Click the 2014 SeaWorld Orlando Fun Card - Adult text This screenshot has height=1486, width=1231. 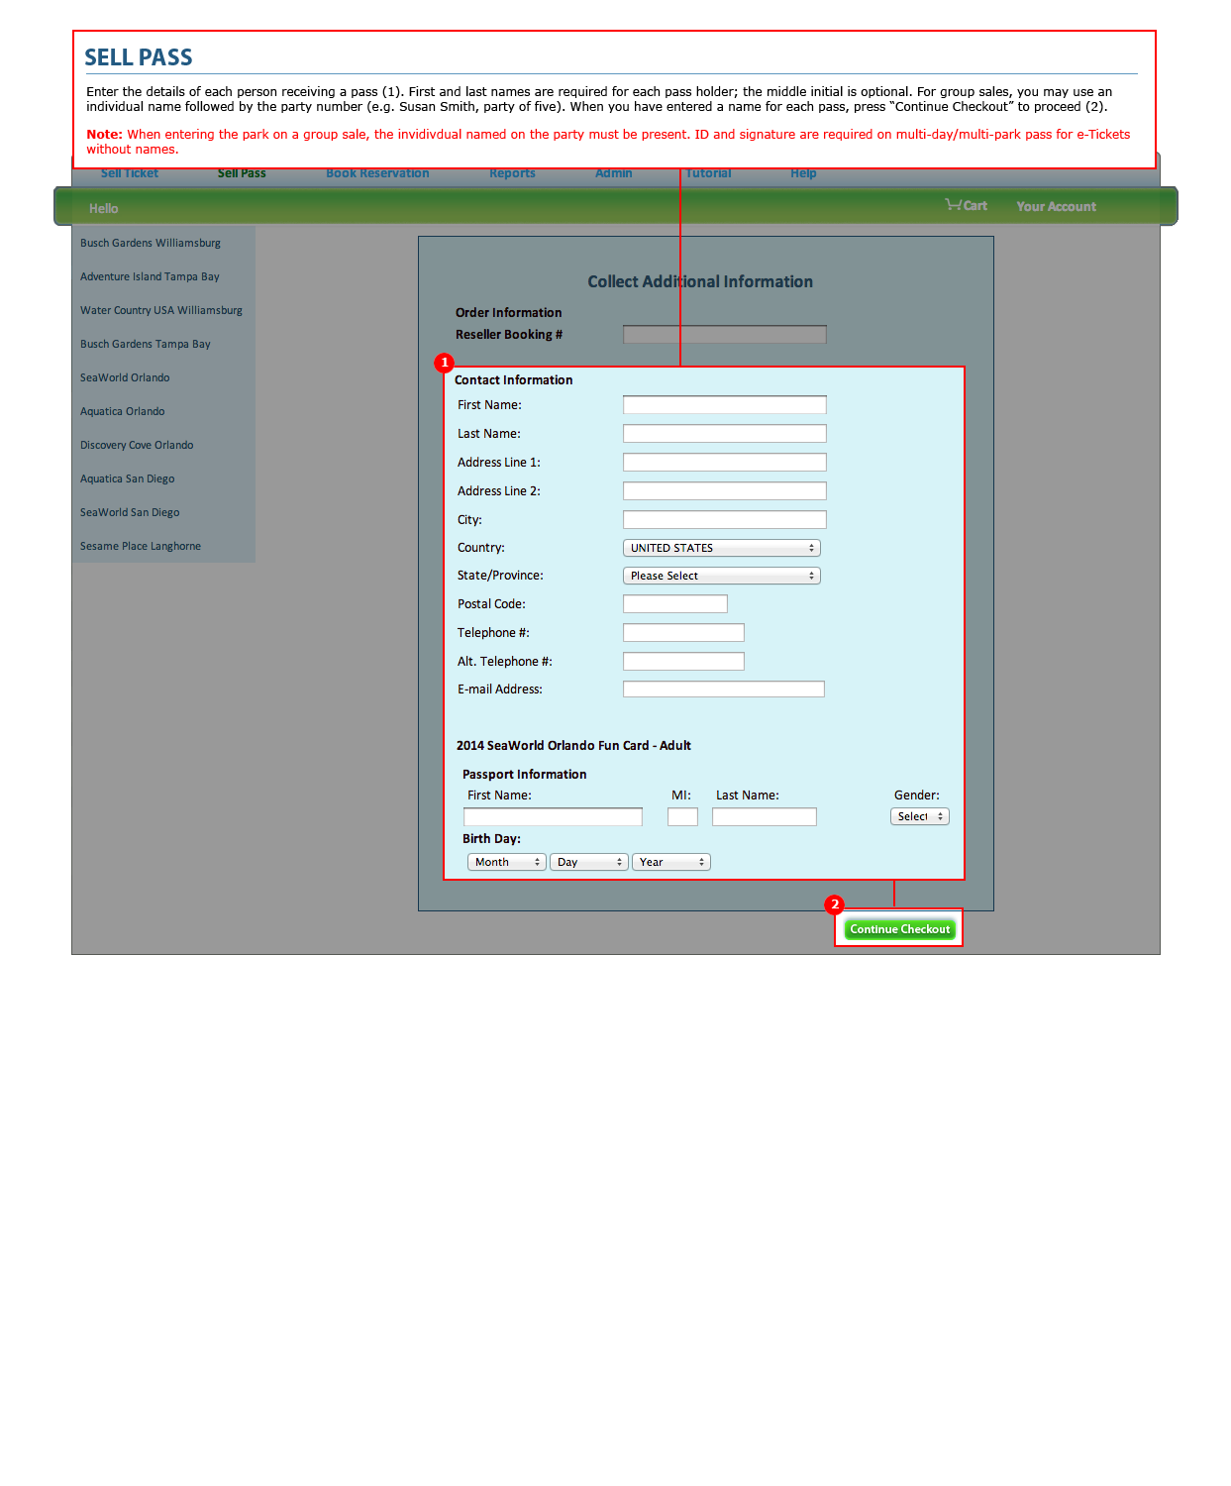click(573, 745)
